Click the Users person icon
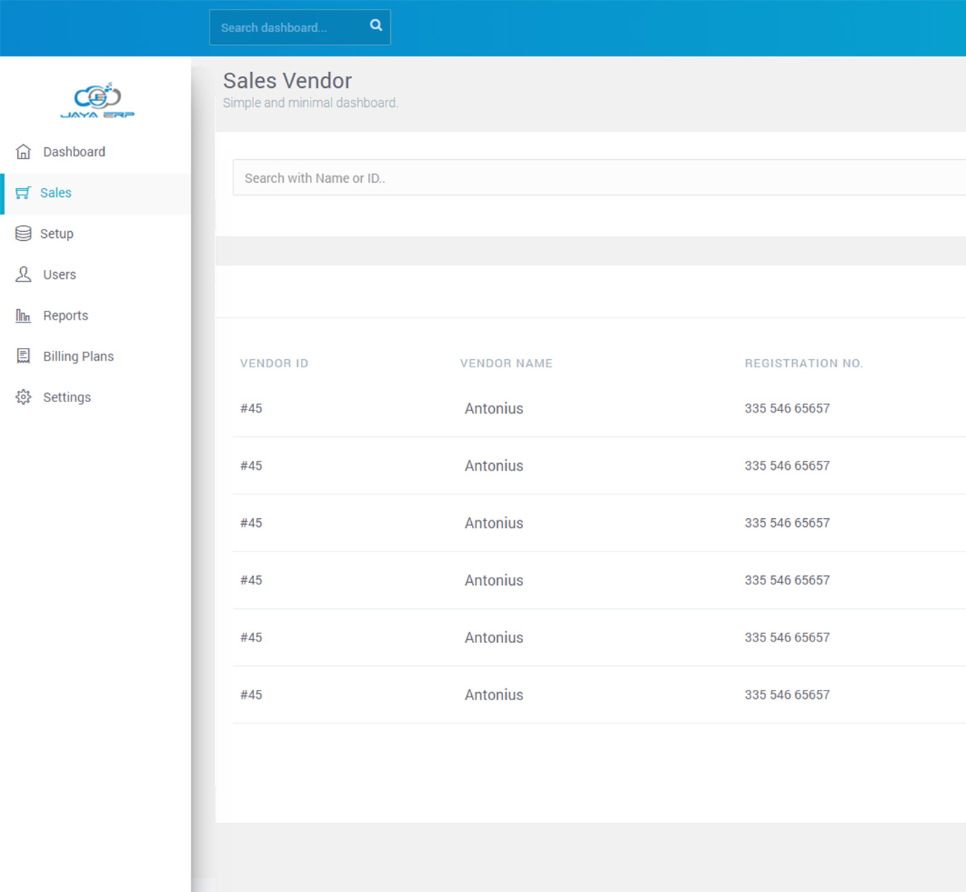This screenshot has height=892, width=966. pyautogui.click(x=24, y=274)
